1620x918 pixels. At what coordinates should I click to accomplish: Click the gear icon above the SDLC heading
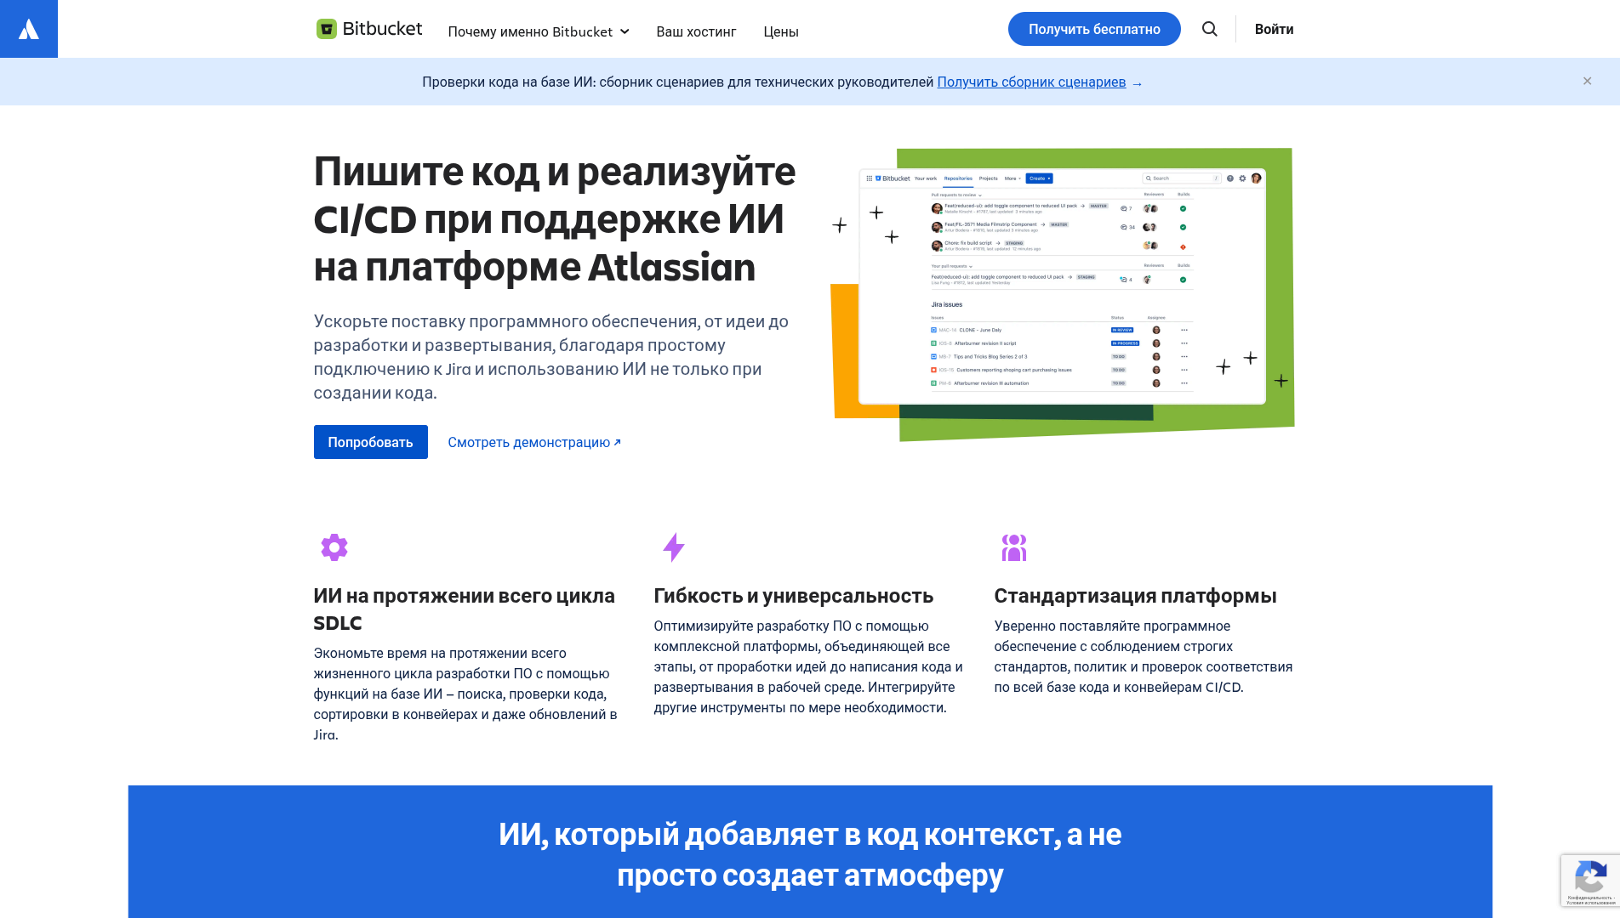point(334,547)
